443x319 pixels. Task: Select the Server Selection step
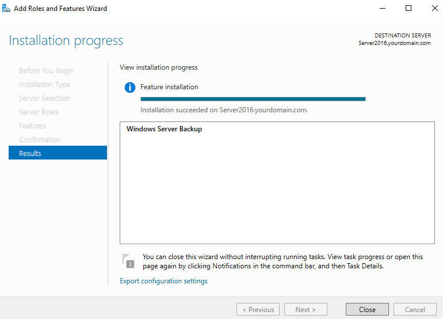pyautogui.click(x=45, y=98)
